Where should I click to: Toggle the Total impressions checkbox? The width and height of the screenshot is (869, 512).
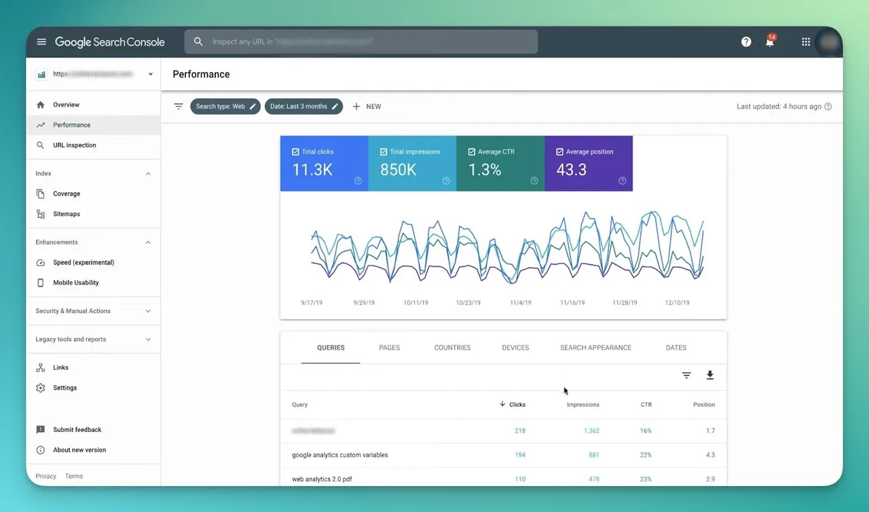click(x=384, y=152)
